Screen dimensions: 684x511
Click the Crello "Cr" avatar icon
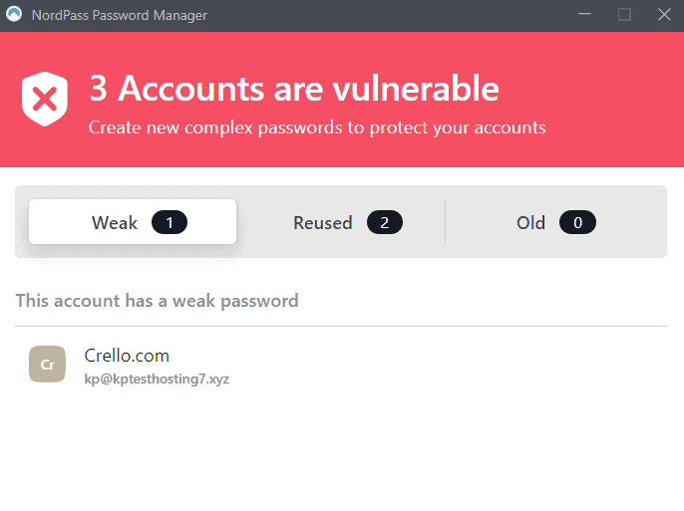coord(47,365)
